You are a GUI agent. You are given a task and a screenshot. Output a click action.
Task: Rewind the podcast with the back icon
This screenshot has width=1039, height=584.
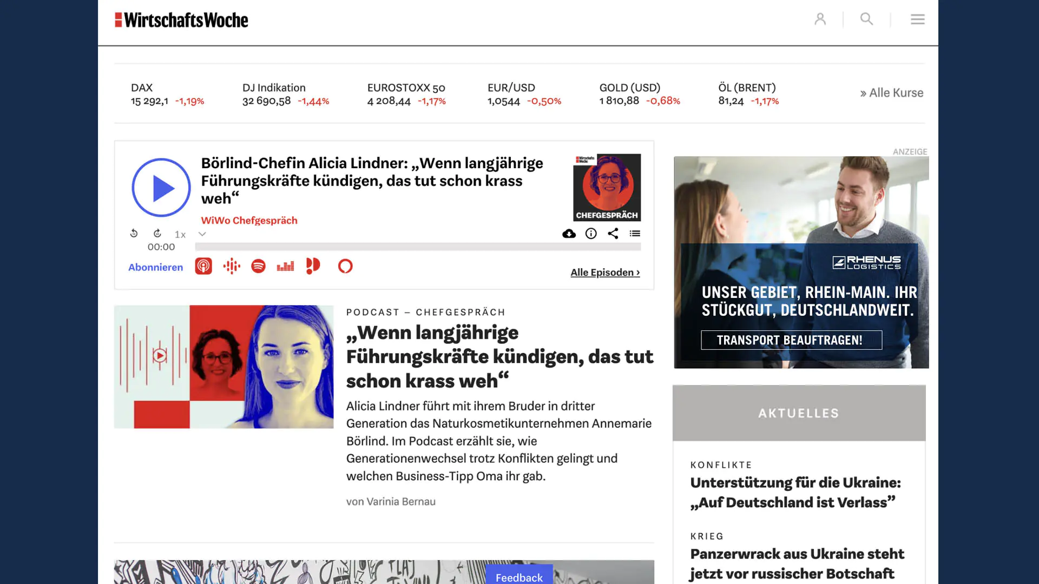click(x=134, y=233)
